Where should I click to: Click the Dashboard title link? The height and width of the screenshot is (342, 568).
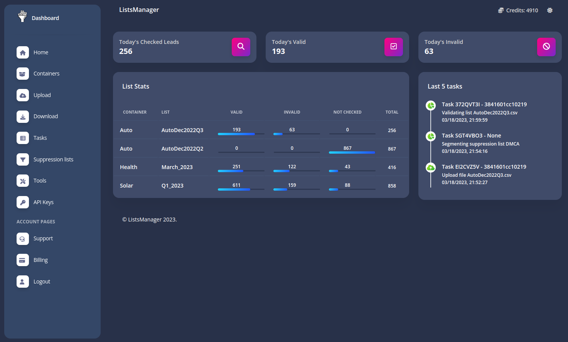point(45,18)
